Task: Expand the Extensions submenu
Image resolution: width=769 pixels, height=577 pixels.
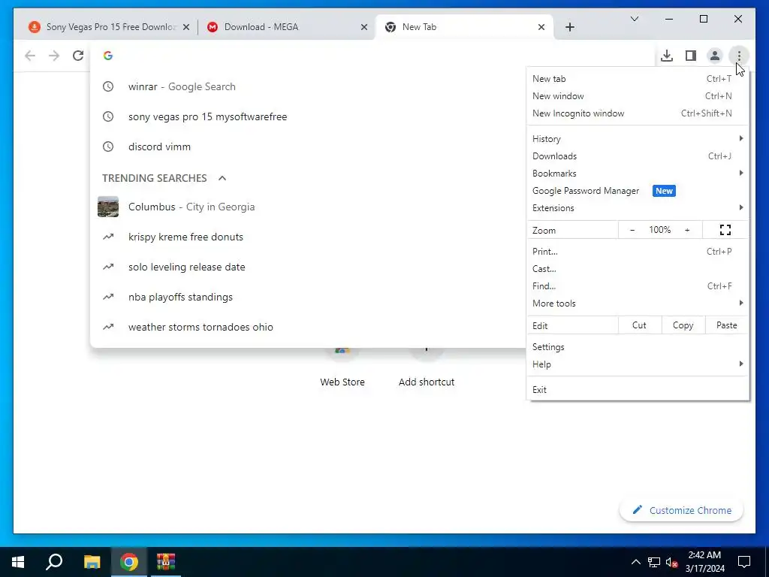Action: [638, 208]
